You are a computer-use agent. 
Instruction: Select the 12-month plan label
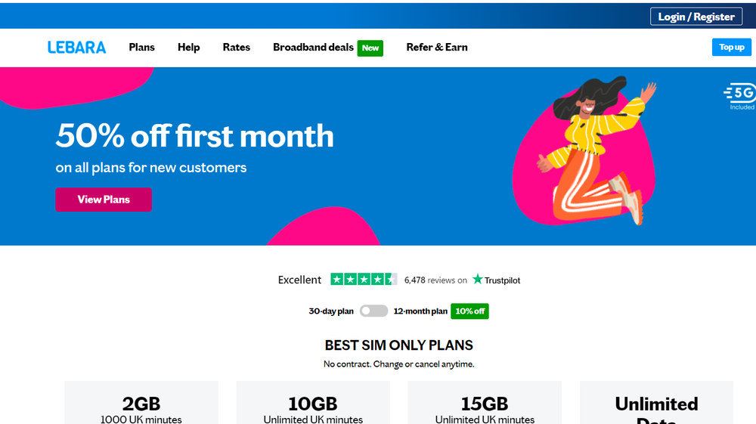[x=420, y=311]
